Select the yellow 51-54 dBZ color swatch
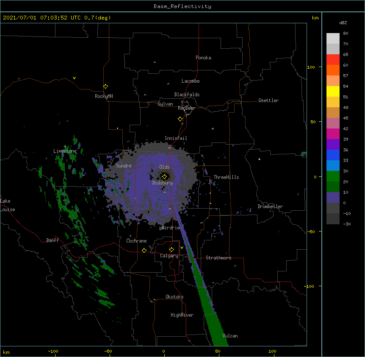365x357 pixels. coord(333,91)
